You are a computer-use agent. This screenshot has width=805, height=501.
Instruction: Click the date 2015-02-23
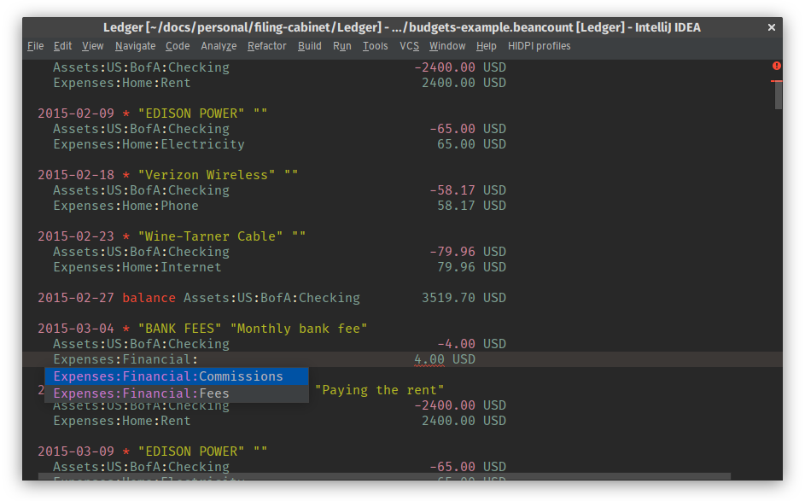[x=76, y=236]
